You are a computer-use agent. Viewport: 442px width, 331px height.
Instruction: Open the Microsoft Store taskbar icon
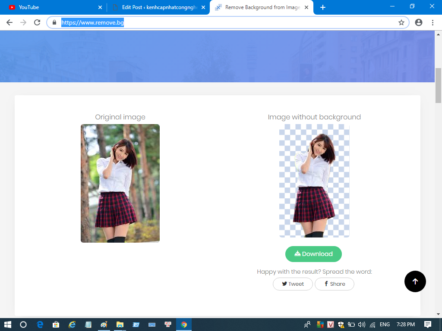coord(56,325)
